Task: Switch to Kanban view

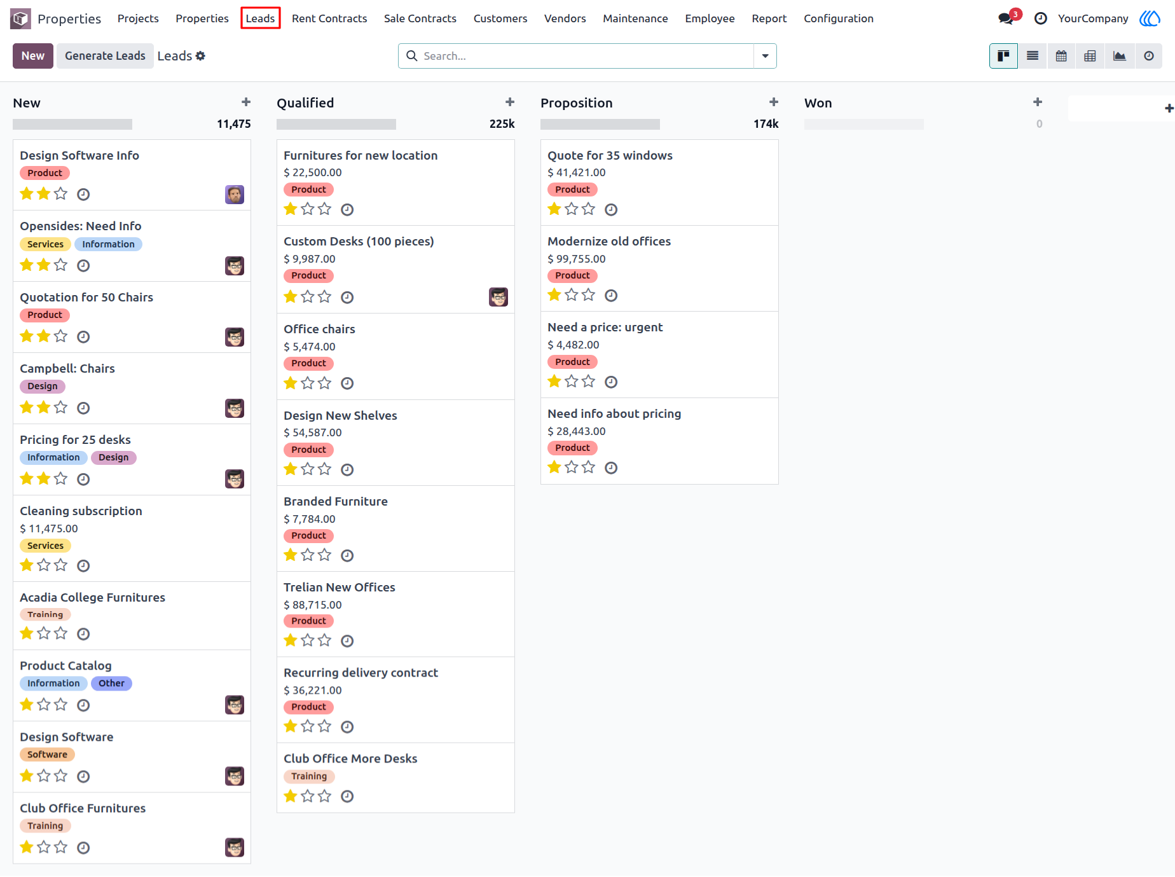Action: coord(1003,56)
